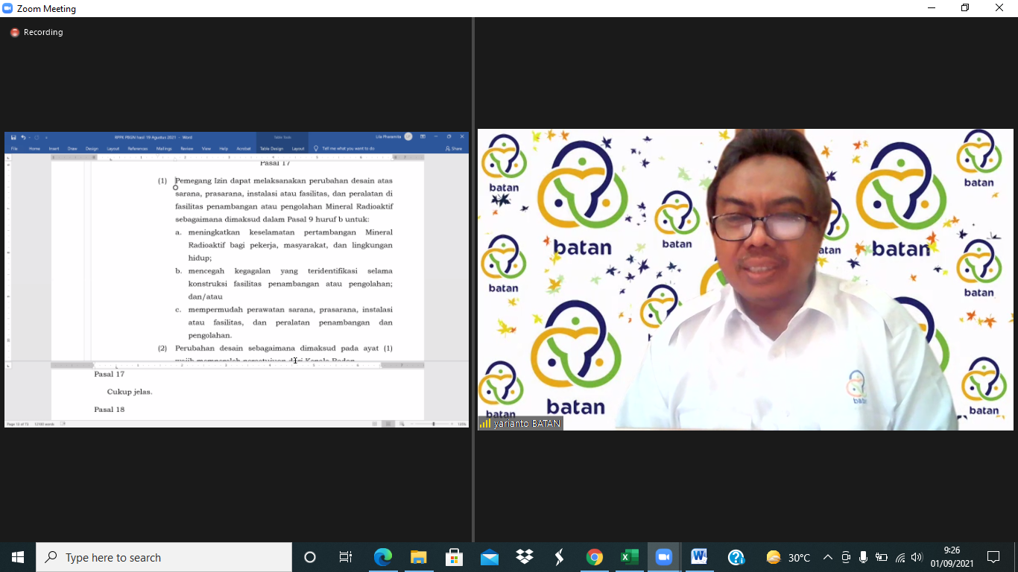Switch to the Insert ribbon tab
Screen dimensions: 1018x572
point(54,148)
